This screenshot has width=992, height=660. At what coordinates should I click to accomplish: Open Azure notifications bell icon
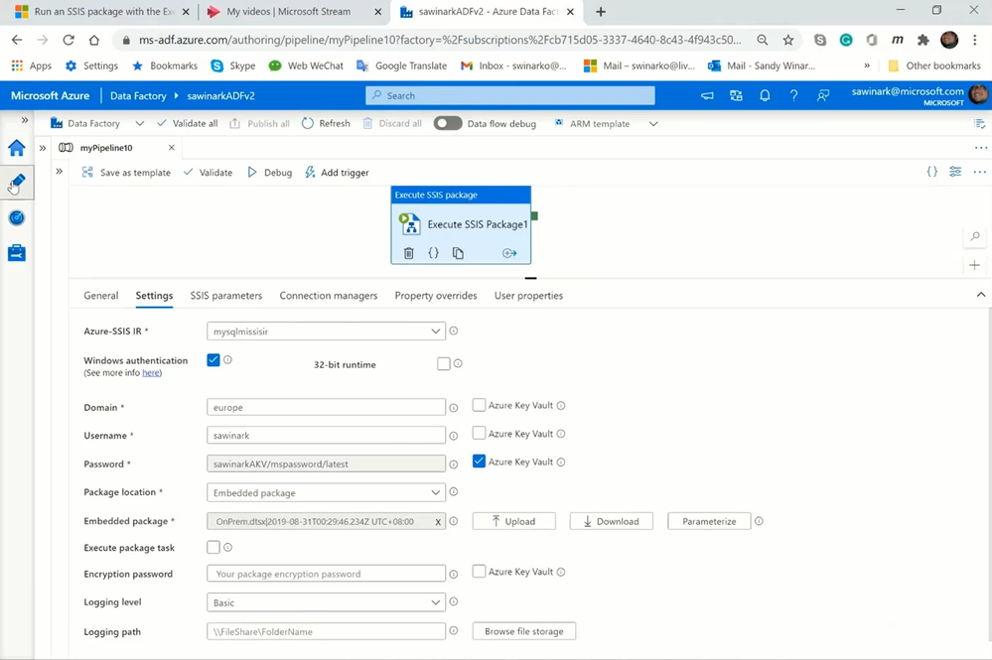coord(765,95)
